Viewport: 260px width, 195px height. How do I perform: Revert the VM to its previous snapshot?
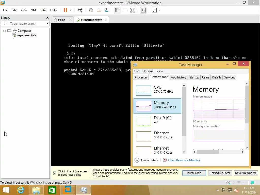(x=99, y=10)
